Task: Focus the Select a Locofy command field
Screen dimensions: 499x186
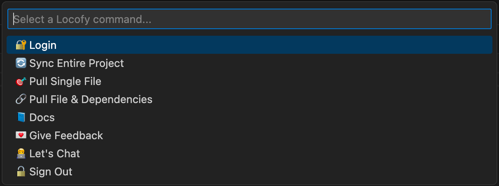Action: tap(249, 19)
